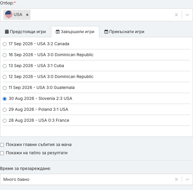Remove the USA team chip
The width and height of the screenshot is (193, 190).
[x=27, y=15]
